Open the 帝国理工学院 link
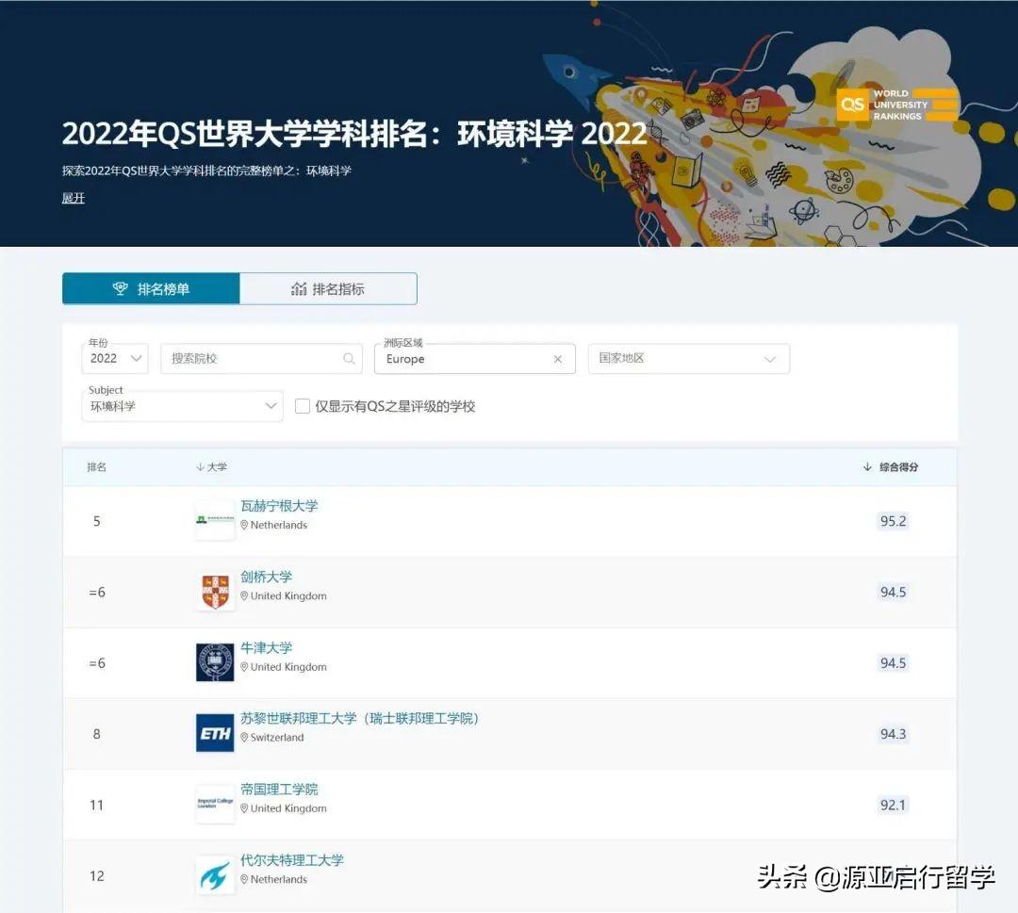The width and height of the screenshot is (1018, 913). click(279, 789)
